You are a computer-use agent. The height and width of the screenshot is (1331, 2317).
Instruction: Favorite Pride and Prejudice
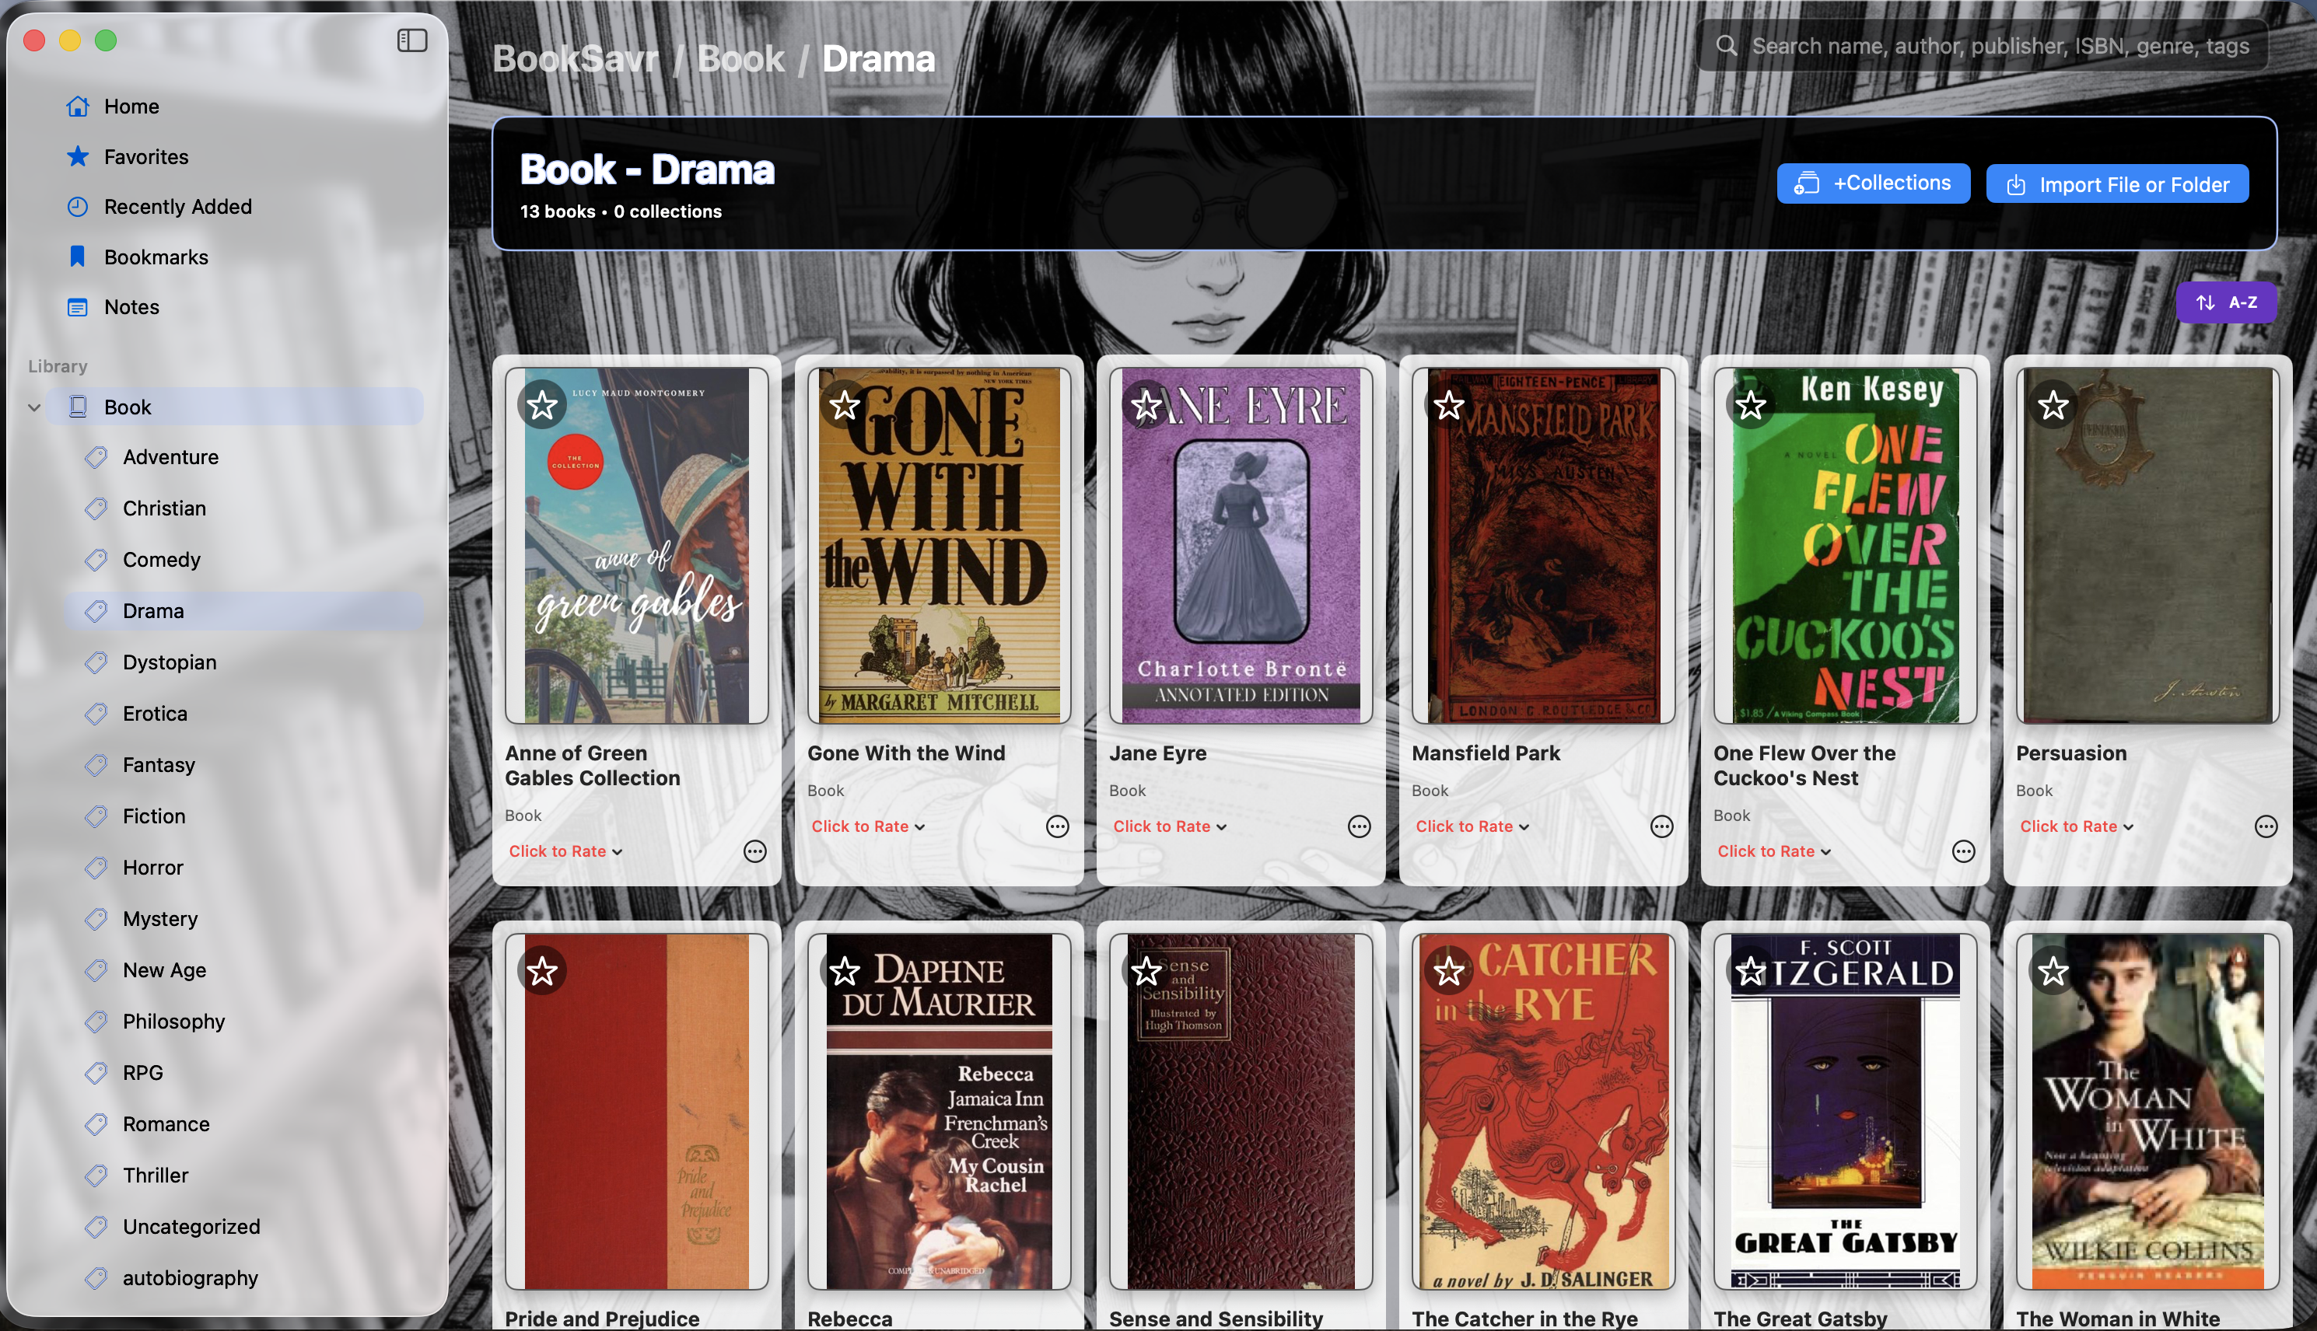pyautogui.click(x=542, y=971)
